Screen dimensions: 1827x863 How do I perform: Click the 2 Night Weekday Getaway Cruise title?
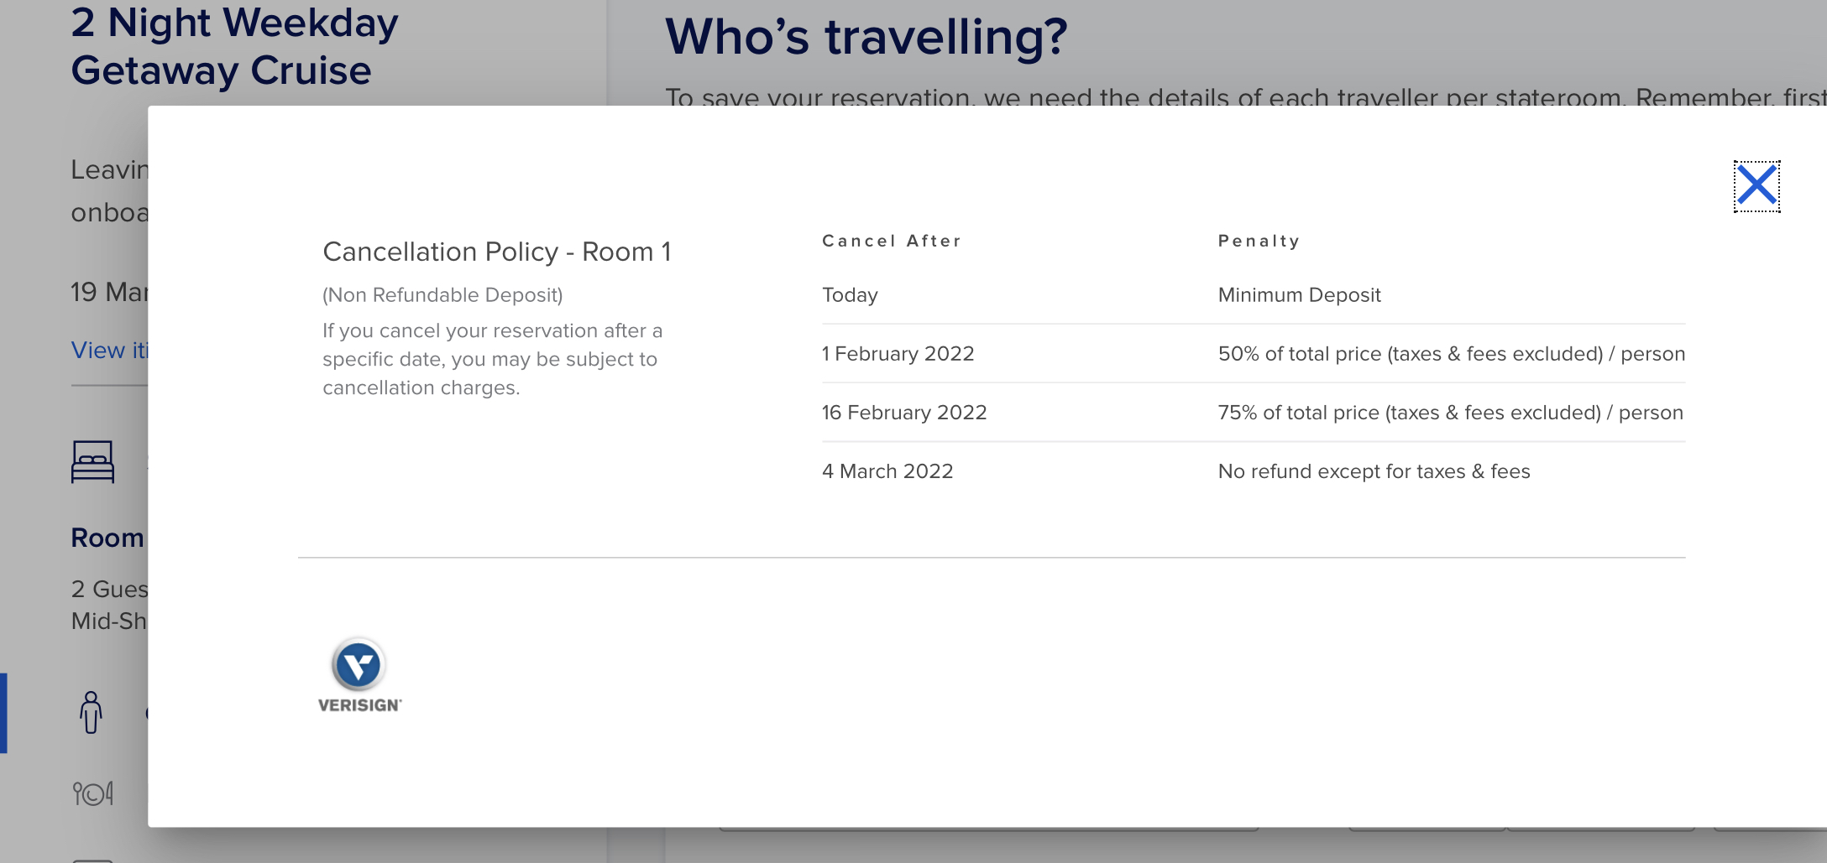pos(235,47)
